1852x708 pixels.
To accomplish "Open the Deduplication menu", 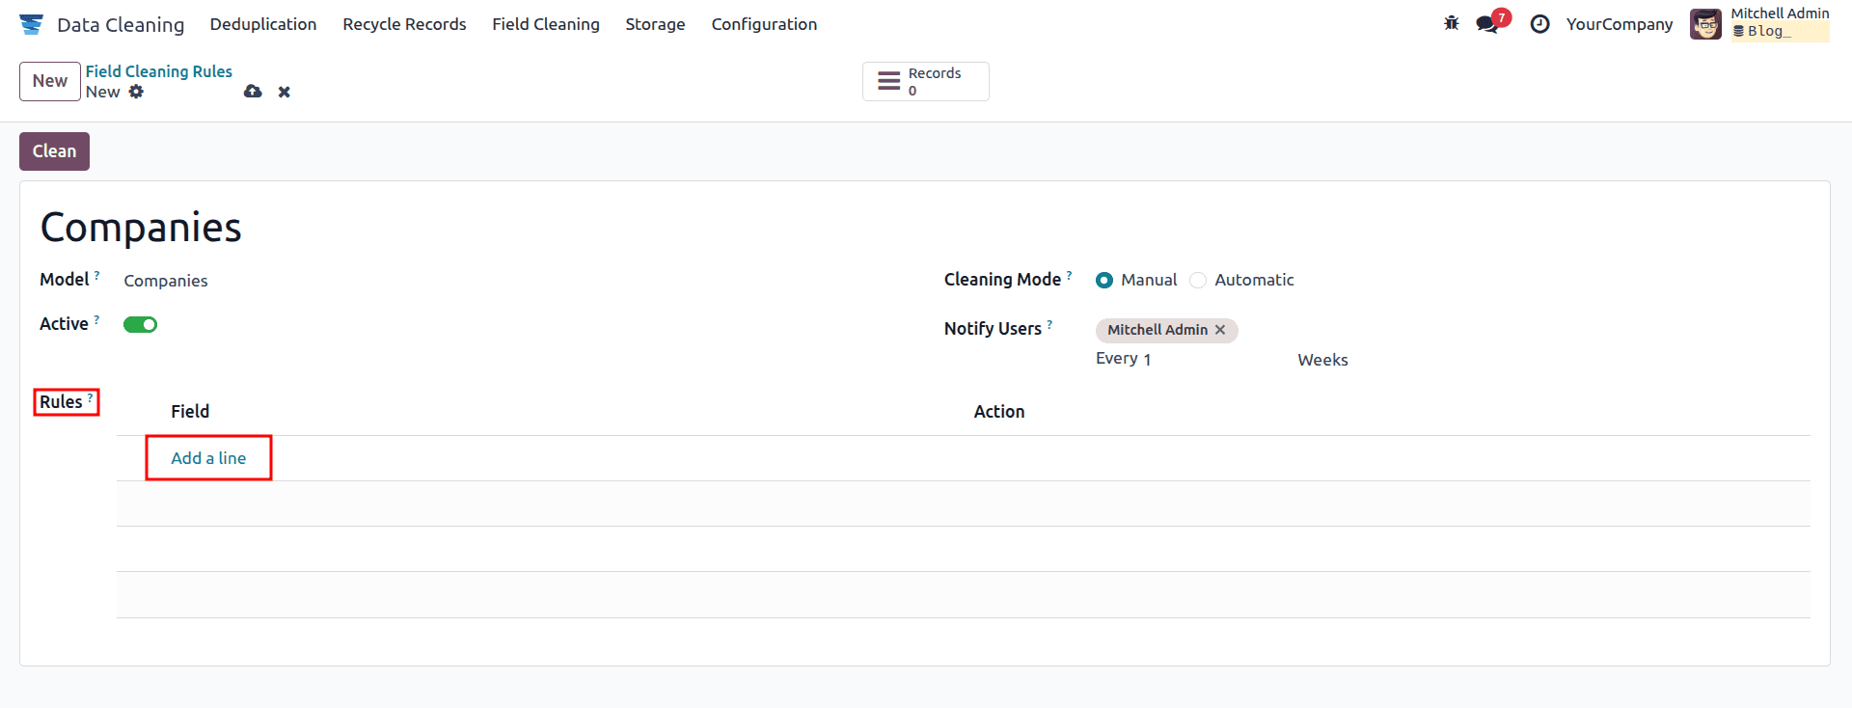I will (263, 24).
